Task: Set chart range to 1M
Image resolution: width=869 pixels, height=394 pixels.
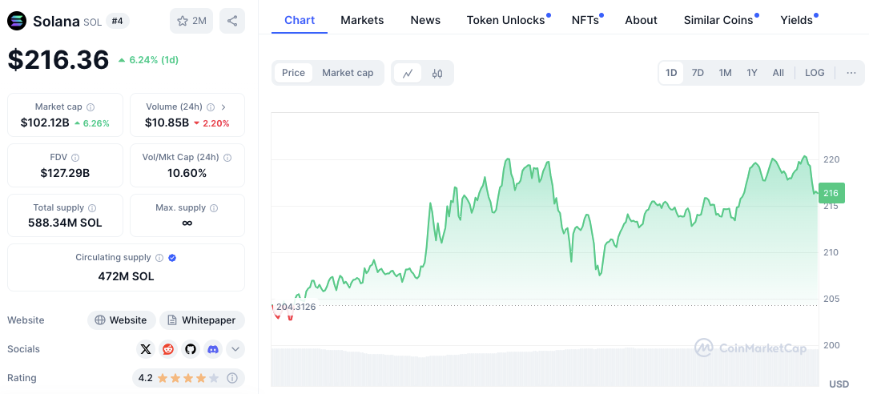Action: point(725,73)
